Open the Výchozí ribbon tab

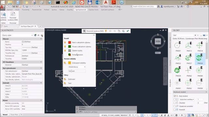pyautogui.click(x=9, y=10)
